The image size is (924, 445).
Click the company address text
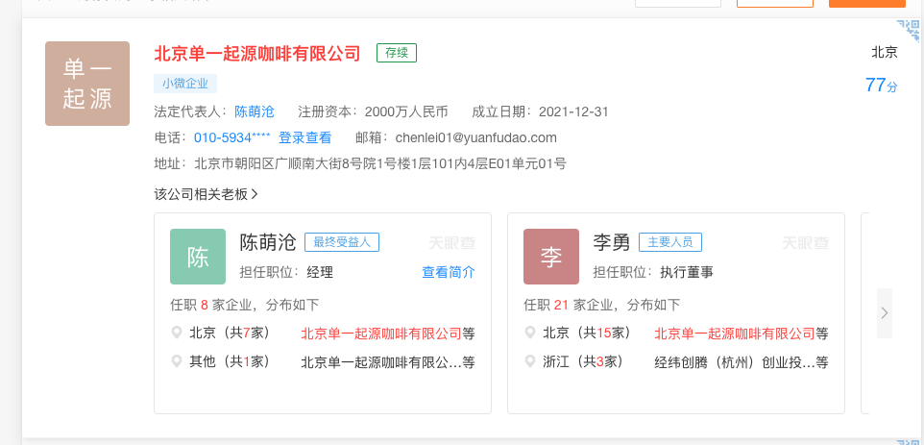380,163
